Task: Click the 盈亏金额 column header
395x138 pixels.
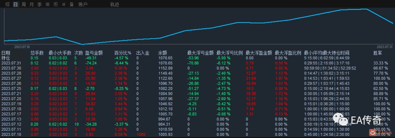Action: [94, 53]
